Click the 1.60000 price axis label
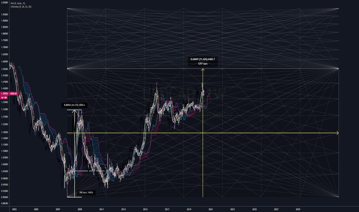The image size is (359, 212). coord(5,61)
